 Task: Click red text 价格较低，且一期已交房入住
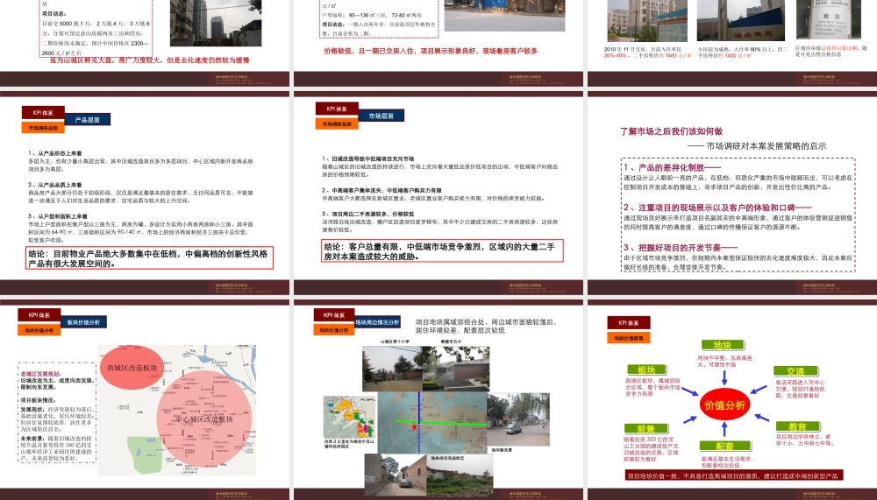click(431, 51)
